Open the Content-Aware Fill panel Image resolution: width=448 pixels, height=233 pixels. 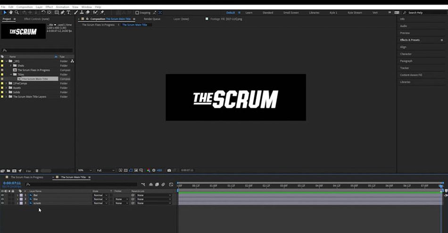pos(411,75)
